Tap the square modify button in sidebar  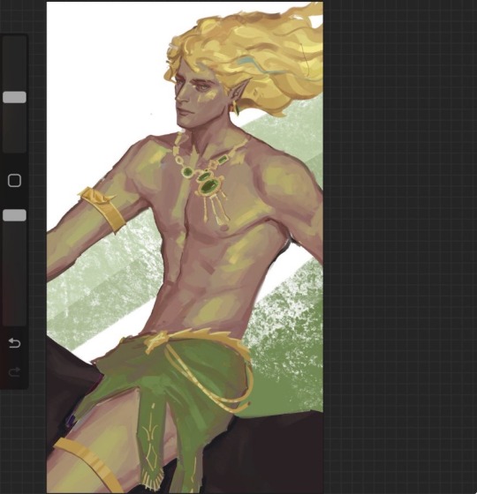point(14,181)
